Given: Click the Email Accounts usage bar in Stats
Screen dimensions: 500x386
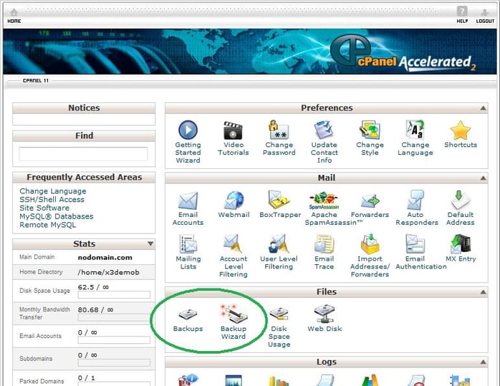Looking at the screenshot, I should (114, 340).
